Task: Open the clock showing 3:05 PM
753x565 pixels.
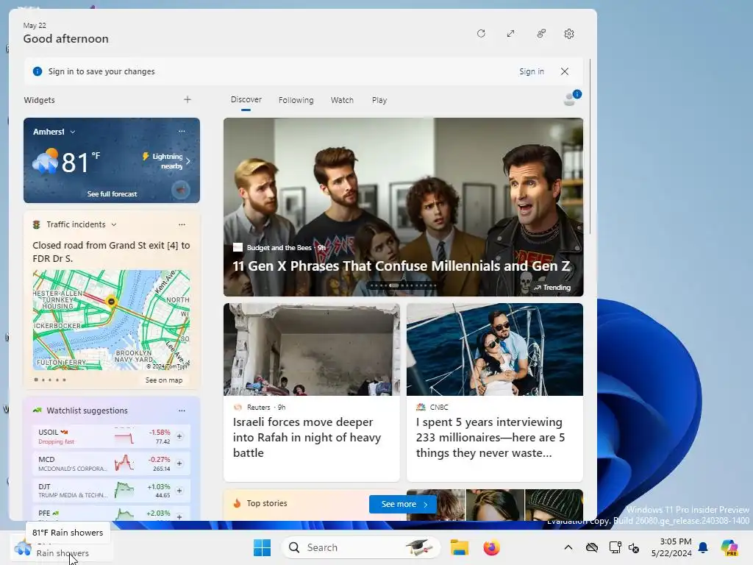Action: click(x=671, y=547)
